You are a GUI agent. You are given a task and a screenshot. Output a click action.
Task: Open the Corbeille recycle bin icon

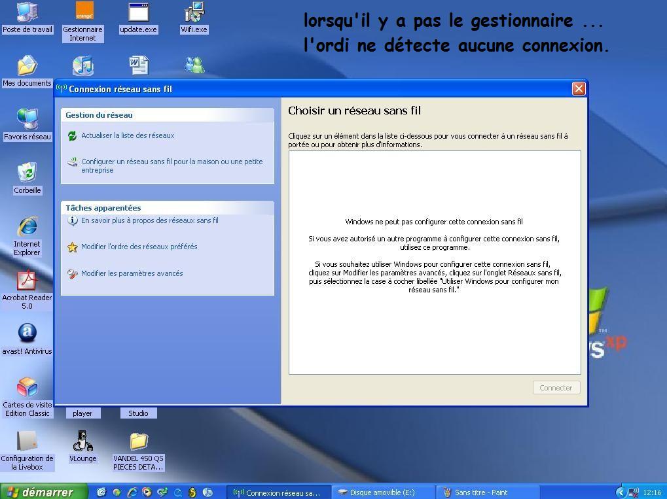pyautogui.click(x=27, y=173)
